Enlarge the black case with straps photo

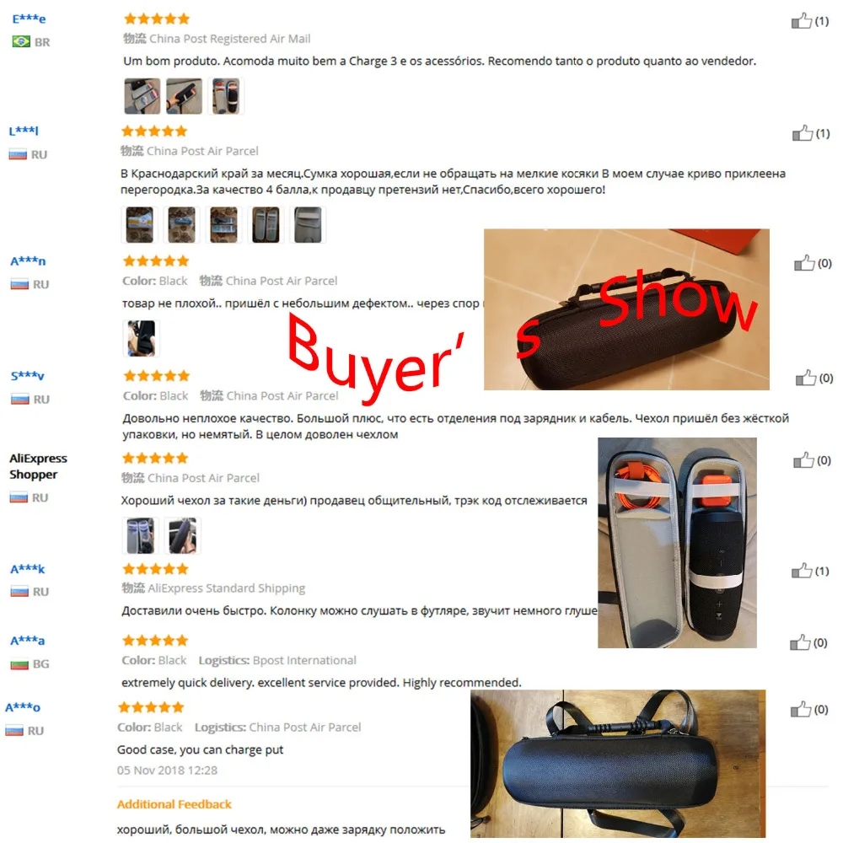618,764
